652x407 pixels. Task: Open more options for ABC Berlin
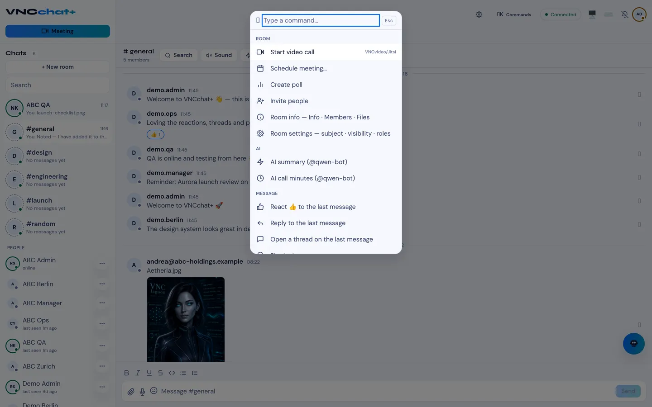102,284
